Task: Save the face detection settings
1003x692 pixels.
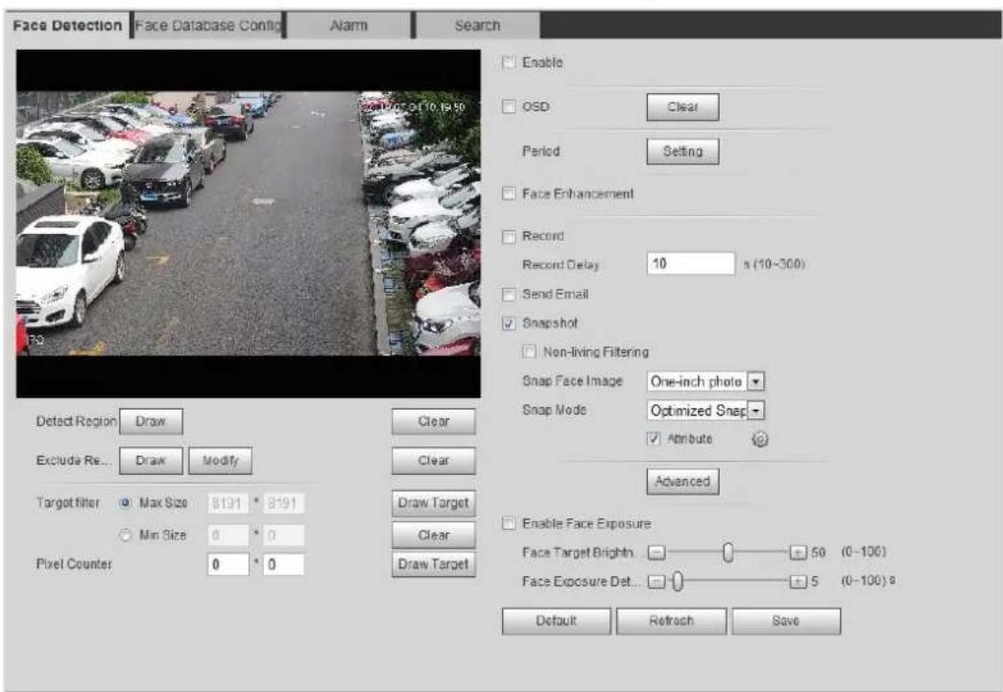Action: [786, 621]
